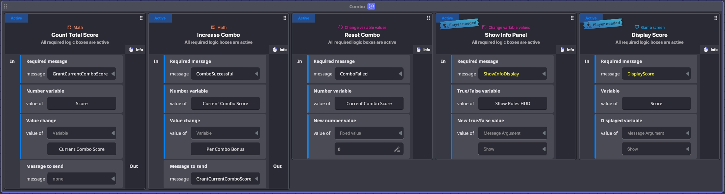Screen dimensions: 725x194
Task: Open the grid menu on Display Score box
Action: 716,18
